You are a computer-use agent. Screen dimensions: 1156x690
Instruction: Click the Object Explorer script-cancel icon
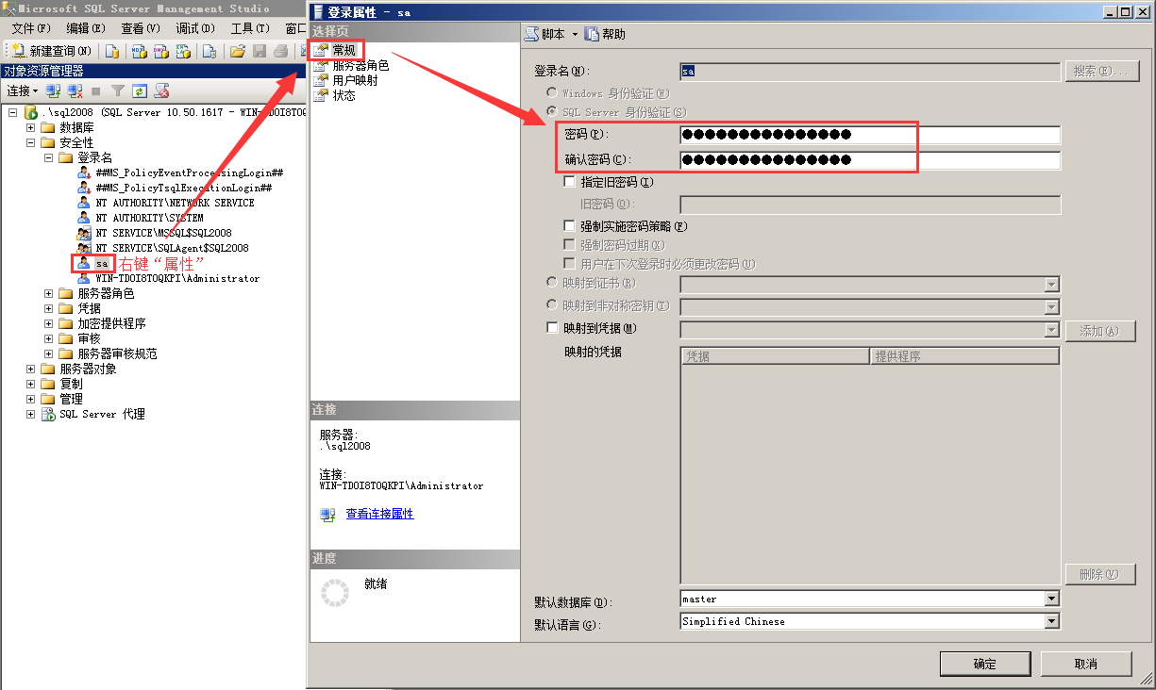(161, 90)
